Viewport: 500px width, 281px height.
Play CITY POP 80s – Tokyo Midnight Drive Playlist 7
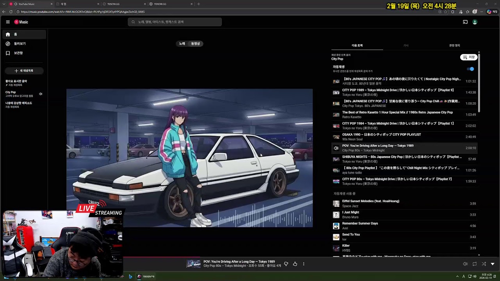pos(404,181)
